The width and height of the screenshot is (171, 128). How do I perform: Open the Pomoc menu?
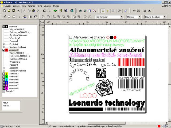56,6
